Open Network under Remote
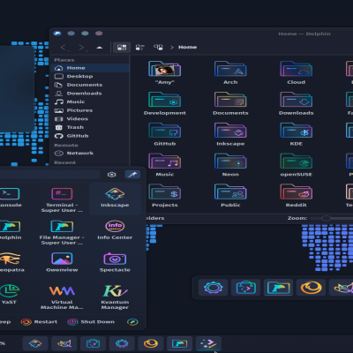The height and width of the screenshot is (353, 353). click(90, 154)
